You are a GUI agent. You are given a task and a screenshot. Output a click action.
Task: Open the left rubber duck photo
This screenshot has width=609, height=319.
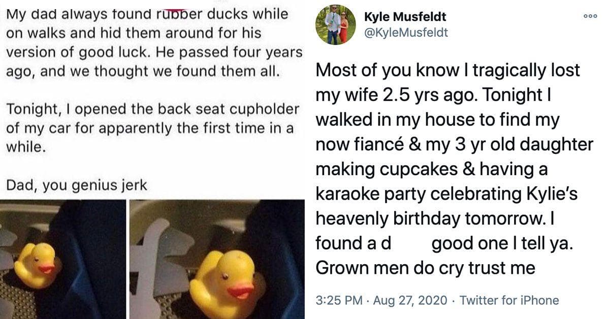[62, 259]
